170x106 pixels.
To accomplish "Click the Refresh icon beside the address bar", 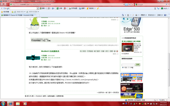I will point(129,5).
